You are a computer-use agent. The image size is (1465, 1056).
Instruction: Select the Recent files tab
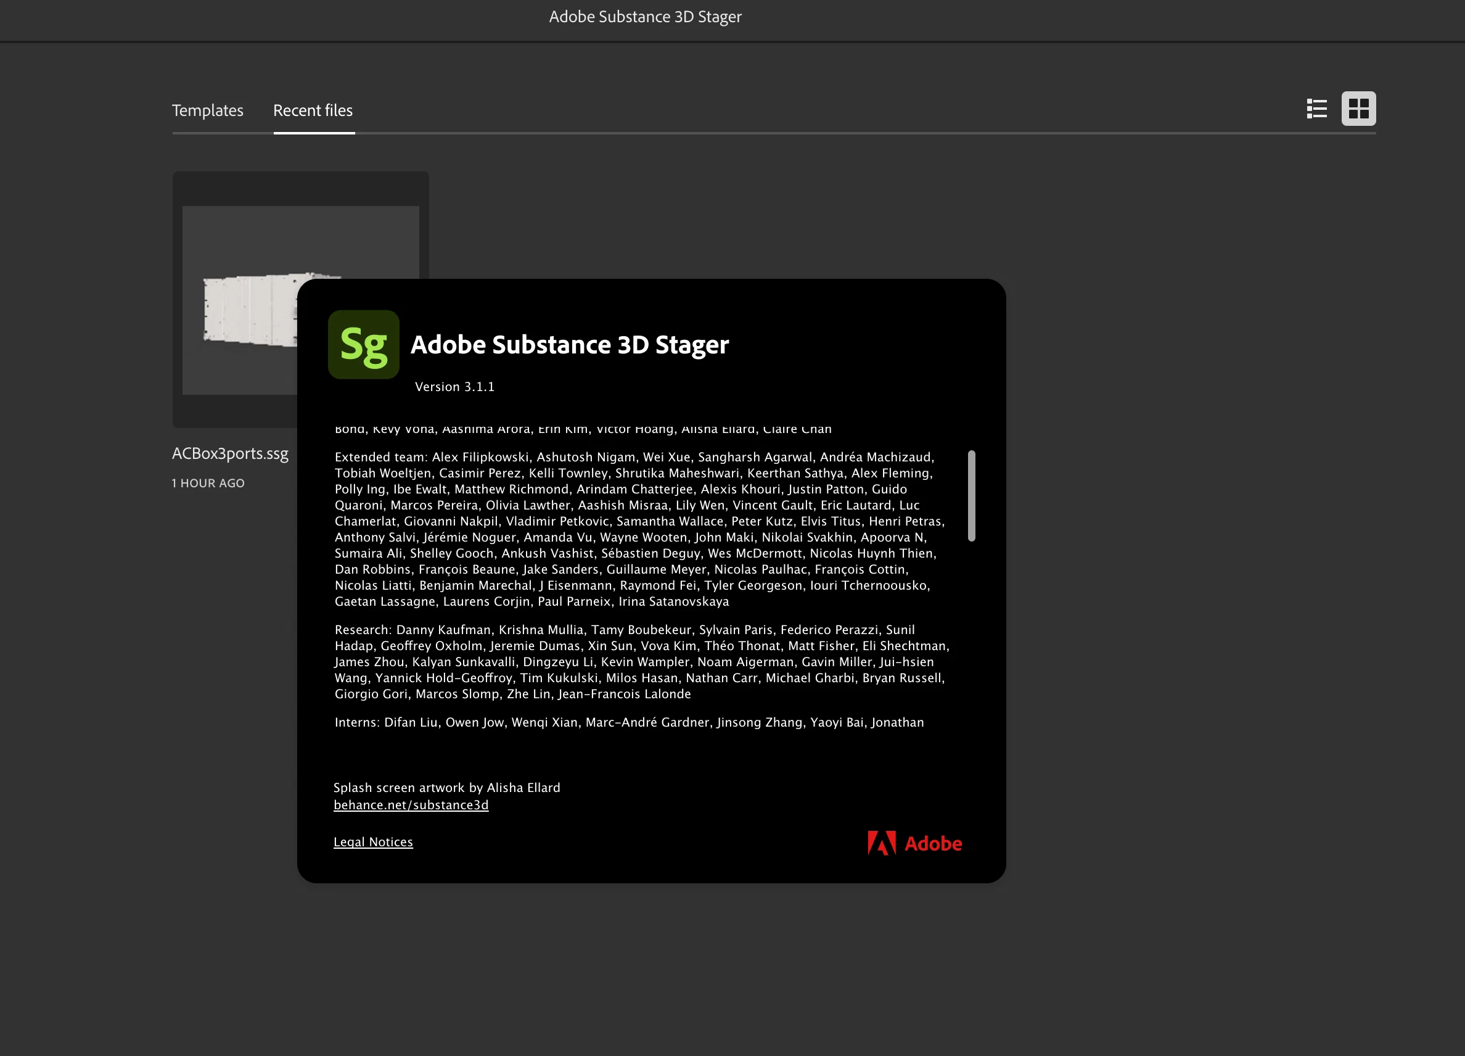tap(313, 110)
